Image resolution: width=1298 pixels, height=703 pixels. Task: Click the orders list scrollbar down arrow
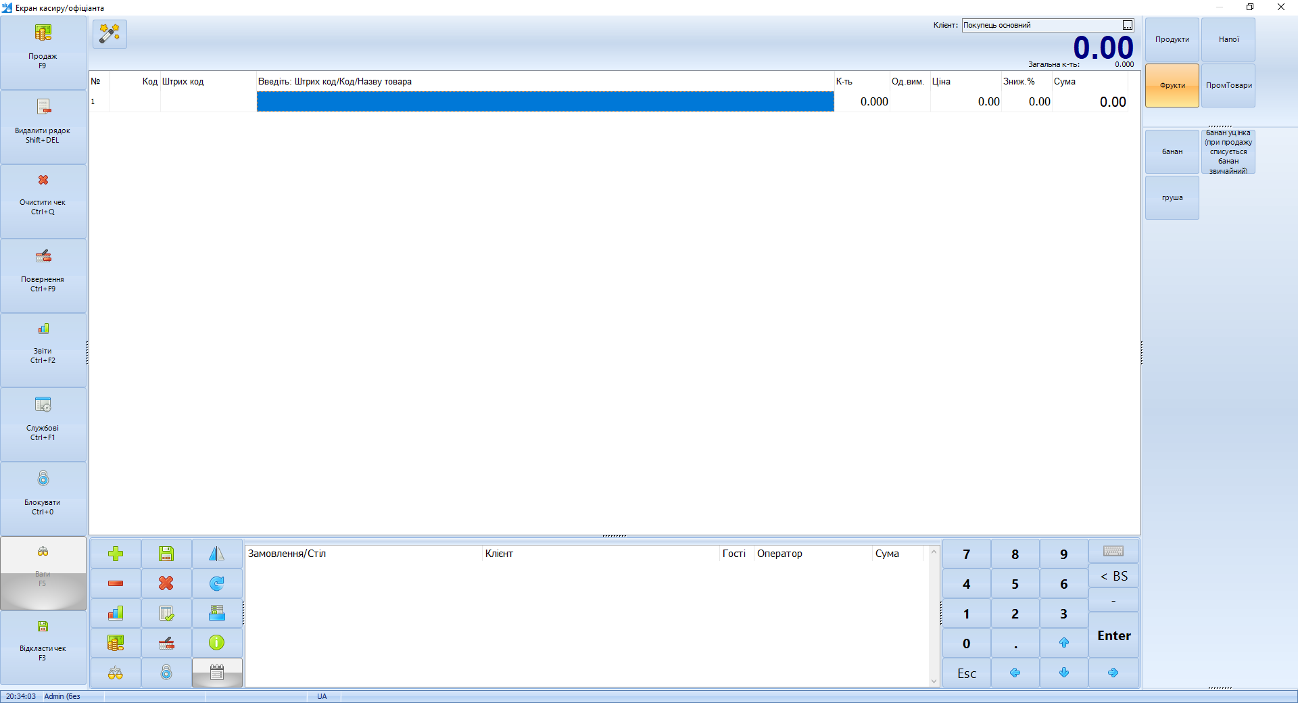934,681
